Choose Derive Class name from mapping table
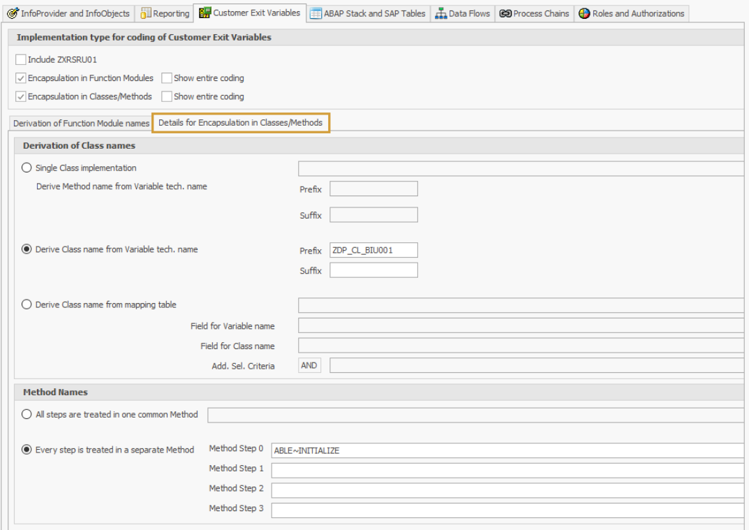The height and width of the screenshot is (530, 749). [27, 304]
